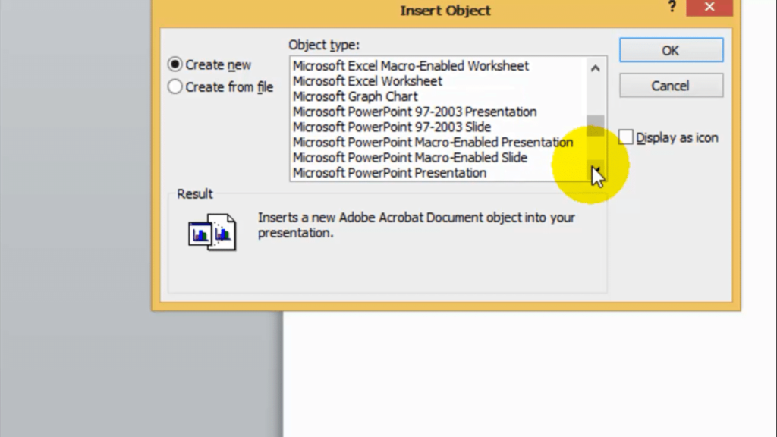Enable the Display as icon checkbox
This screenshot has width=777, height=437.
coord(626,137)
